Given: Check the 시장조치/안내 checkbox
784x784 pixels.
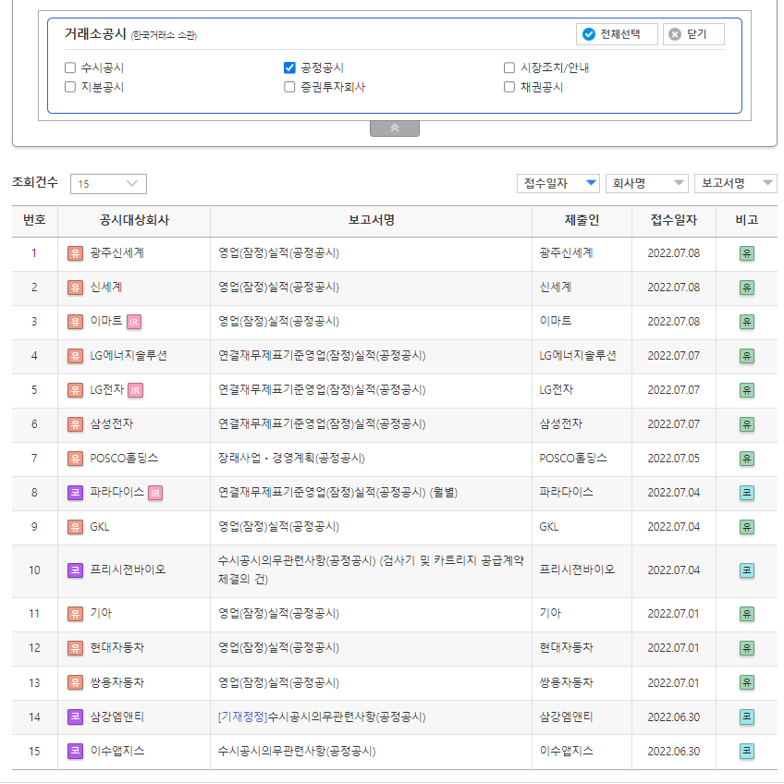Looking at the screenshot, I should tap(509, 67).
